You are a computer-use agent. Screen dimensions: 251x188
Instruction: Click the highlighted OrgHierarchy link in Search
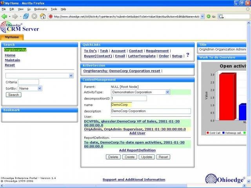click(x=15, y=50)
